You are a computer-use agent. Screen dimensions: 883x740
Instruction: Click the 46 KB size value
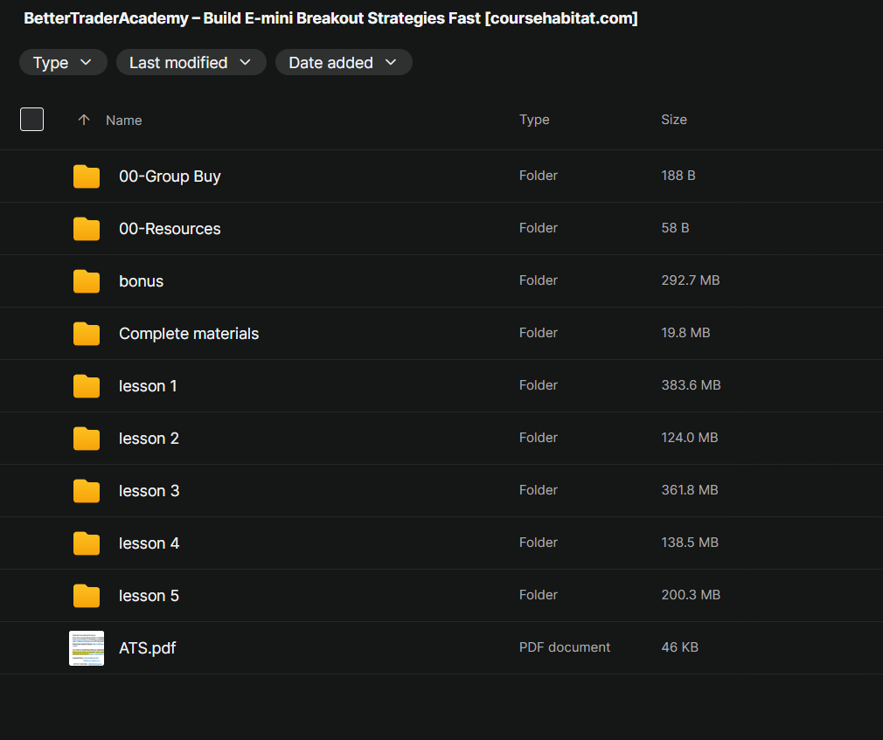[679, 647]
